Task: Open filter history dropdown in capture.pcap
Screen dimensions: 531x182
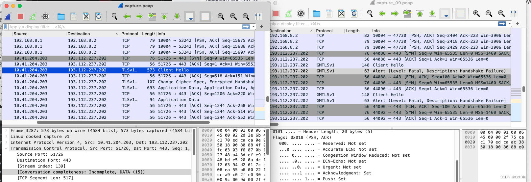Action: coord(253,27)
